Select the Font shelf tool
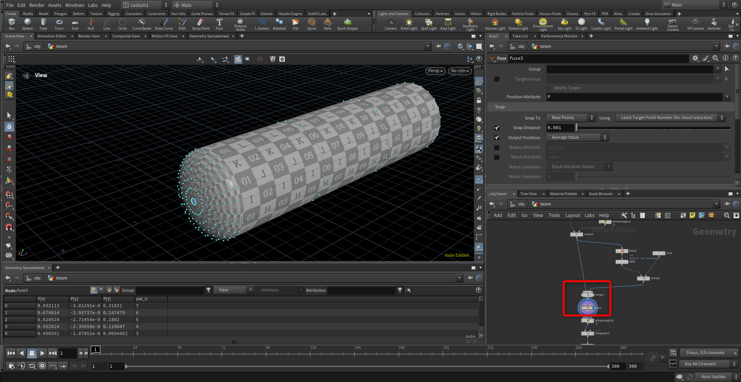The image size is (741, 382). (219, 24)
